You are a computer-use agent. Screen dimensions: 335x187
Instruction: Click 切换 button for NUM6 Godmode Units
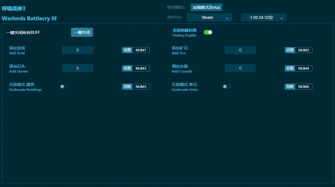point(290,87)
